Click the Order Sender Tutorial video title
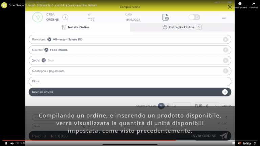 tap(53, 5)
